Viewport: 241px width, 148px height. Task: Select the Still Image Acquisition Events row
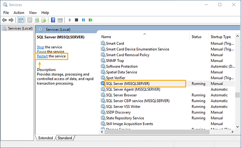coord(168,124)
